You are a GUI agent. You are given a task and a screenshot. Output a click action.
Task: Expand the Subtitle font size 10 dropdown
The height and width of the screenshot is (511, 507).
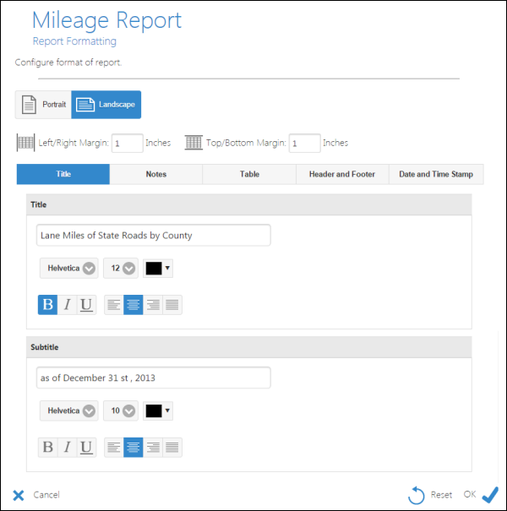point(120,410)
